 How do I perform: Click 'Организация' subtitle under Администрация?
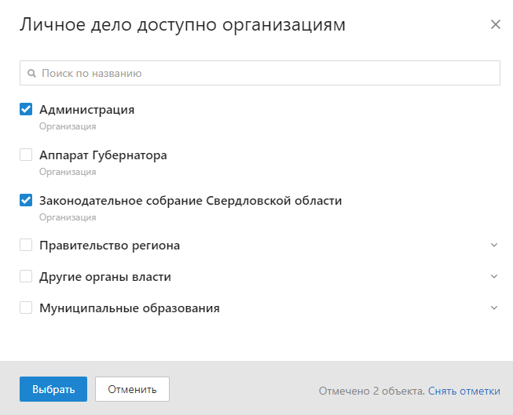68,126
